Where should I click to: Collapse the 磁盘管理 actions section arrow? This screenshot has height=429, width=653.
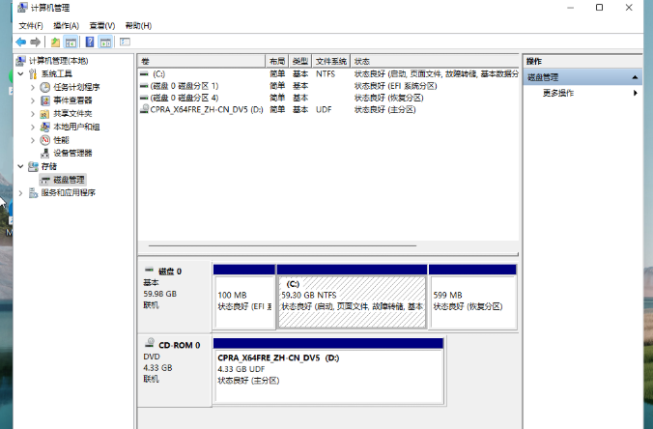[634, 76]
